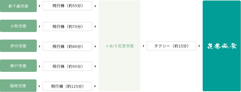Click 飛行機（約55分）box

(x=67, y=6)
